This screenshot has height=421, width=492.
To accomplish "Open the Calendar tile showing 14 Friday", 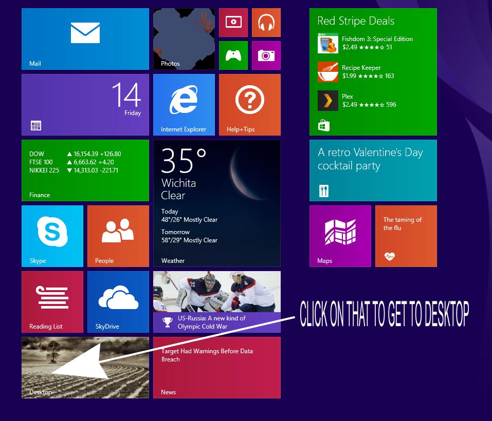I will tap(85, 105).
